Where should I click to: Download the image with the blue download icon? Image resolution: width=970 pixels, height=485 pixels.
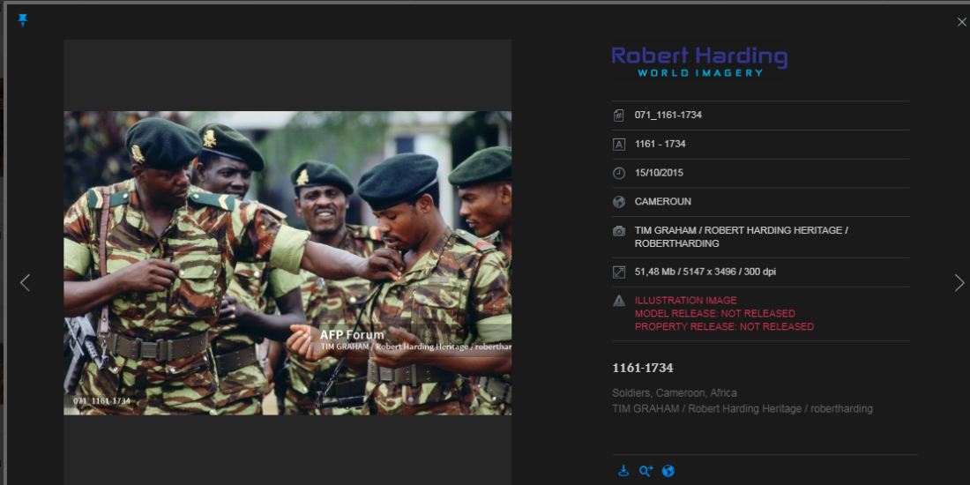coord(623,471)
